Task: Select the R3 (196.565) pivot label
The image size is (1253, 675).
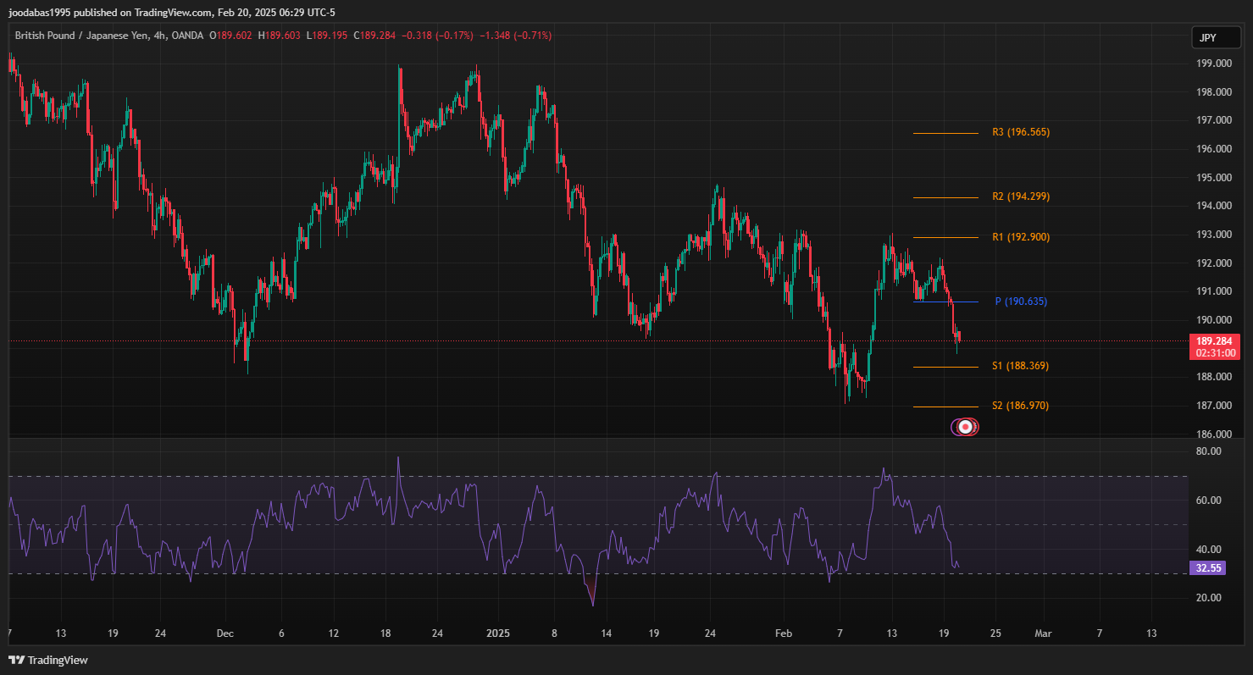Action: point(1020,133)
